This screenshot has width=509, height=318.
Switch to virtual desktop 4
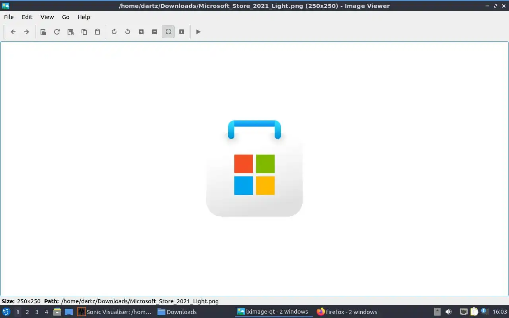point(46,312)
